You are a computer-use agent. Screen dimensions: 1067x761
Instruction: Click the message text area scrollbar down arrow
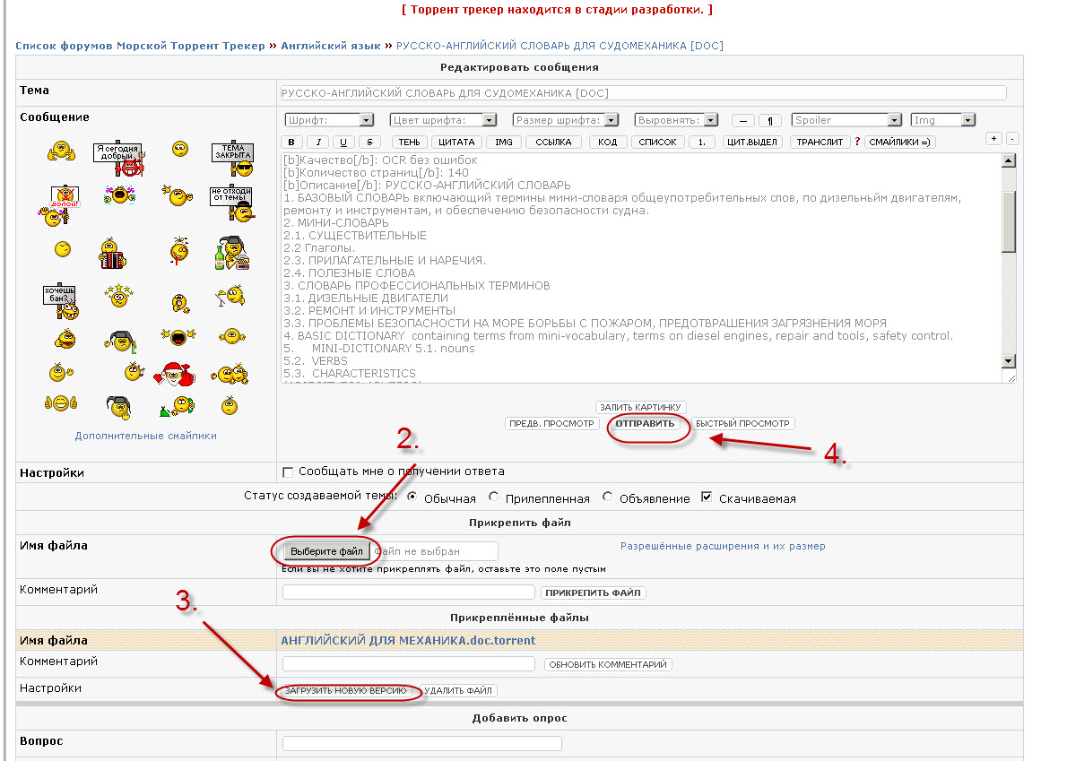pos(1008,360)
